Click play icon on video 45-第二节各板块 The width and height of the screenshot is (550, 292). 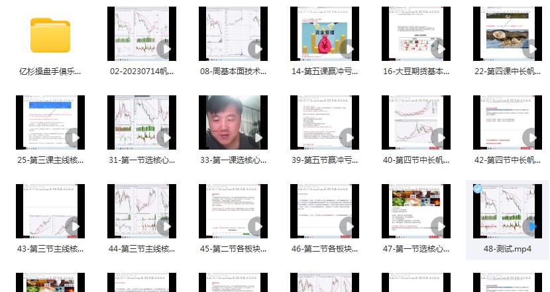[x=256, y=226]
